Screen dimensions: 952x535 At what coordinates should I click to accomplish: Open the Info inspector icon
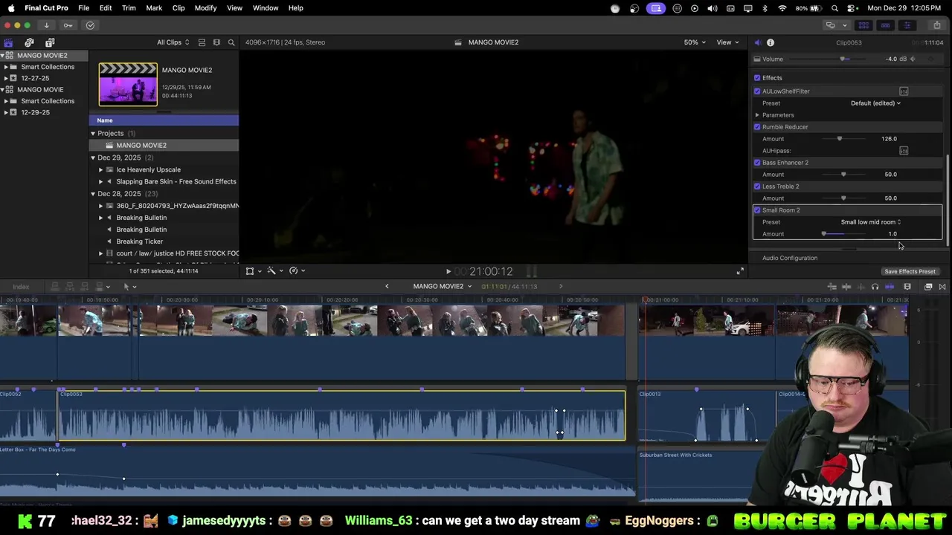pos(771,42)
